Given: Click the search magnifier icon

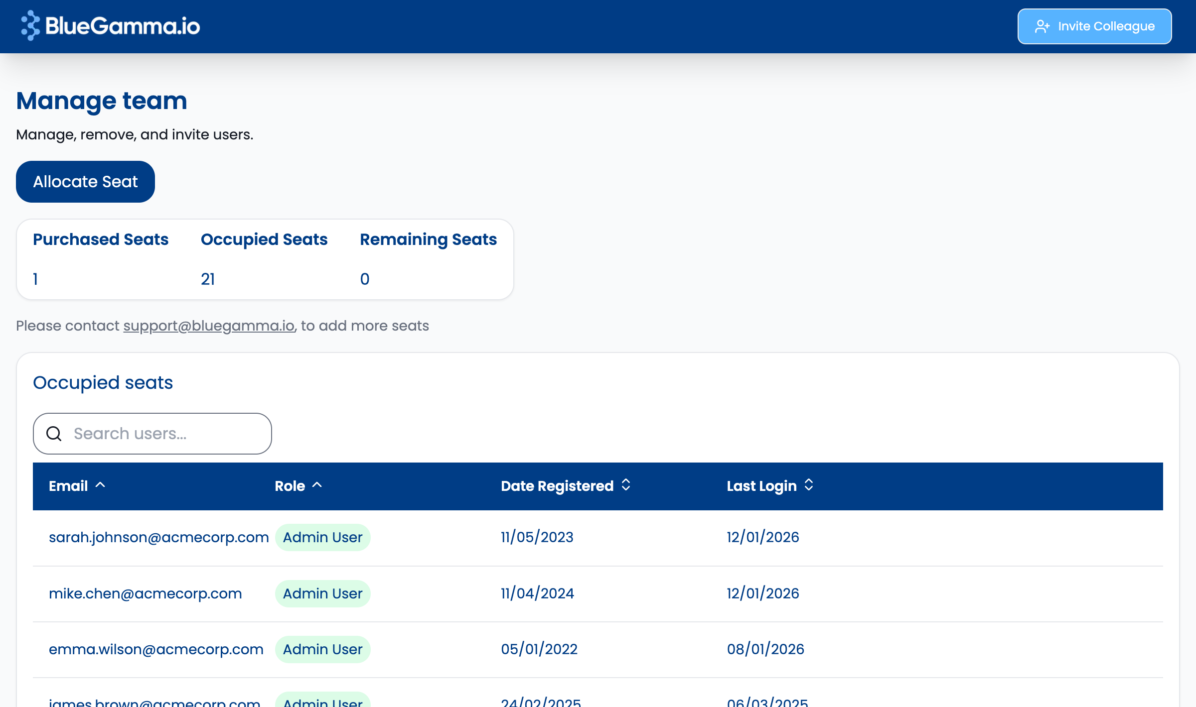Looking at the screenshot, I should 54,434.
